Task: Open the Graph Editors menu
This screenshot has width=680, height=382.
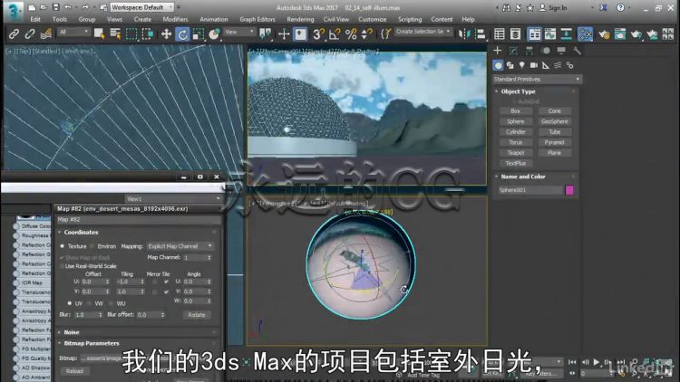Action: 257,19
